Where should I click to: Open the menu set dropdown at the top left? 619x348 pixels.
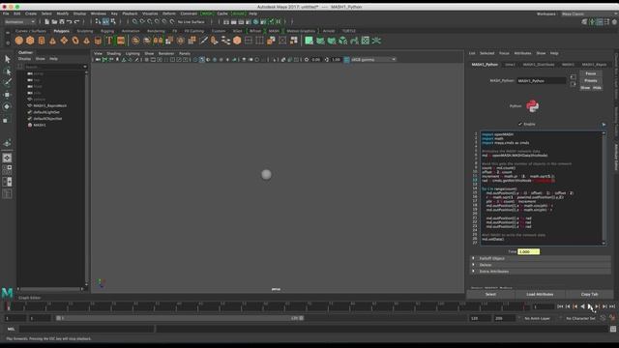(19, 21)
